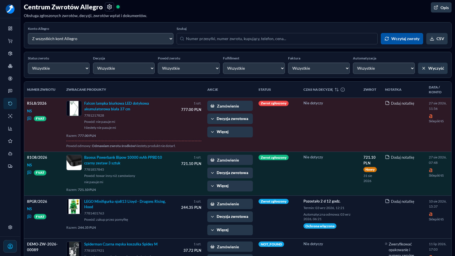
Task: Open the Konto Allegro dropdown
Action: point(101,39)
